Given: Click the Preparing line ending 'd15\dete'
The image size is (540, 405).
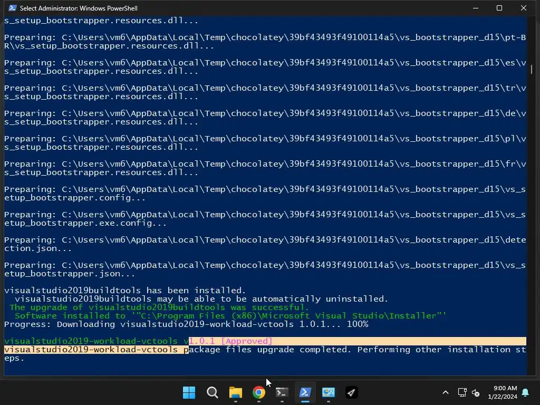Looking at the screenshot, I should tap(265, 240).
